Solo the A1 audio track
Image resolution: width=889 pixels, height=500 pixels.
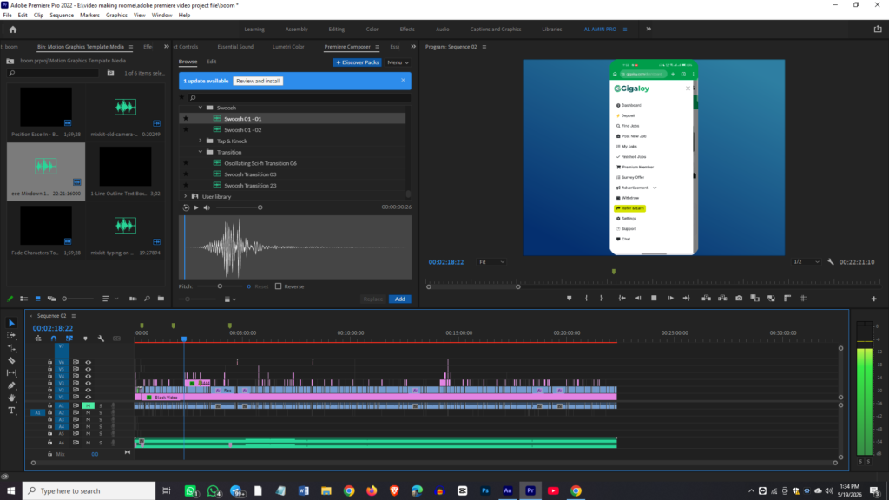tap(101, 406)
